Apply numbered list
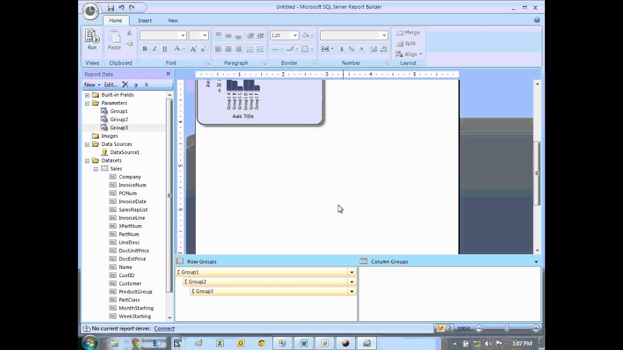 pyautogui.click(x=260, y=49)
